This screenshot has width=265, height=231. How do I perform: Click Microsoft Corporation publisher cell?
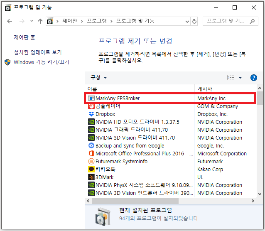[x=222, y=154]
